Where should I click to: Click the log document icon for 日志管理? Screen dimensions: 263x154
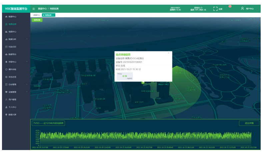[6, 84]
